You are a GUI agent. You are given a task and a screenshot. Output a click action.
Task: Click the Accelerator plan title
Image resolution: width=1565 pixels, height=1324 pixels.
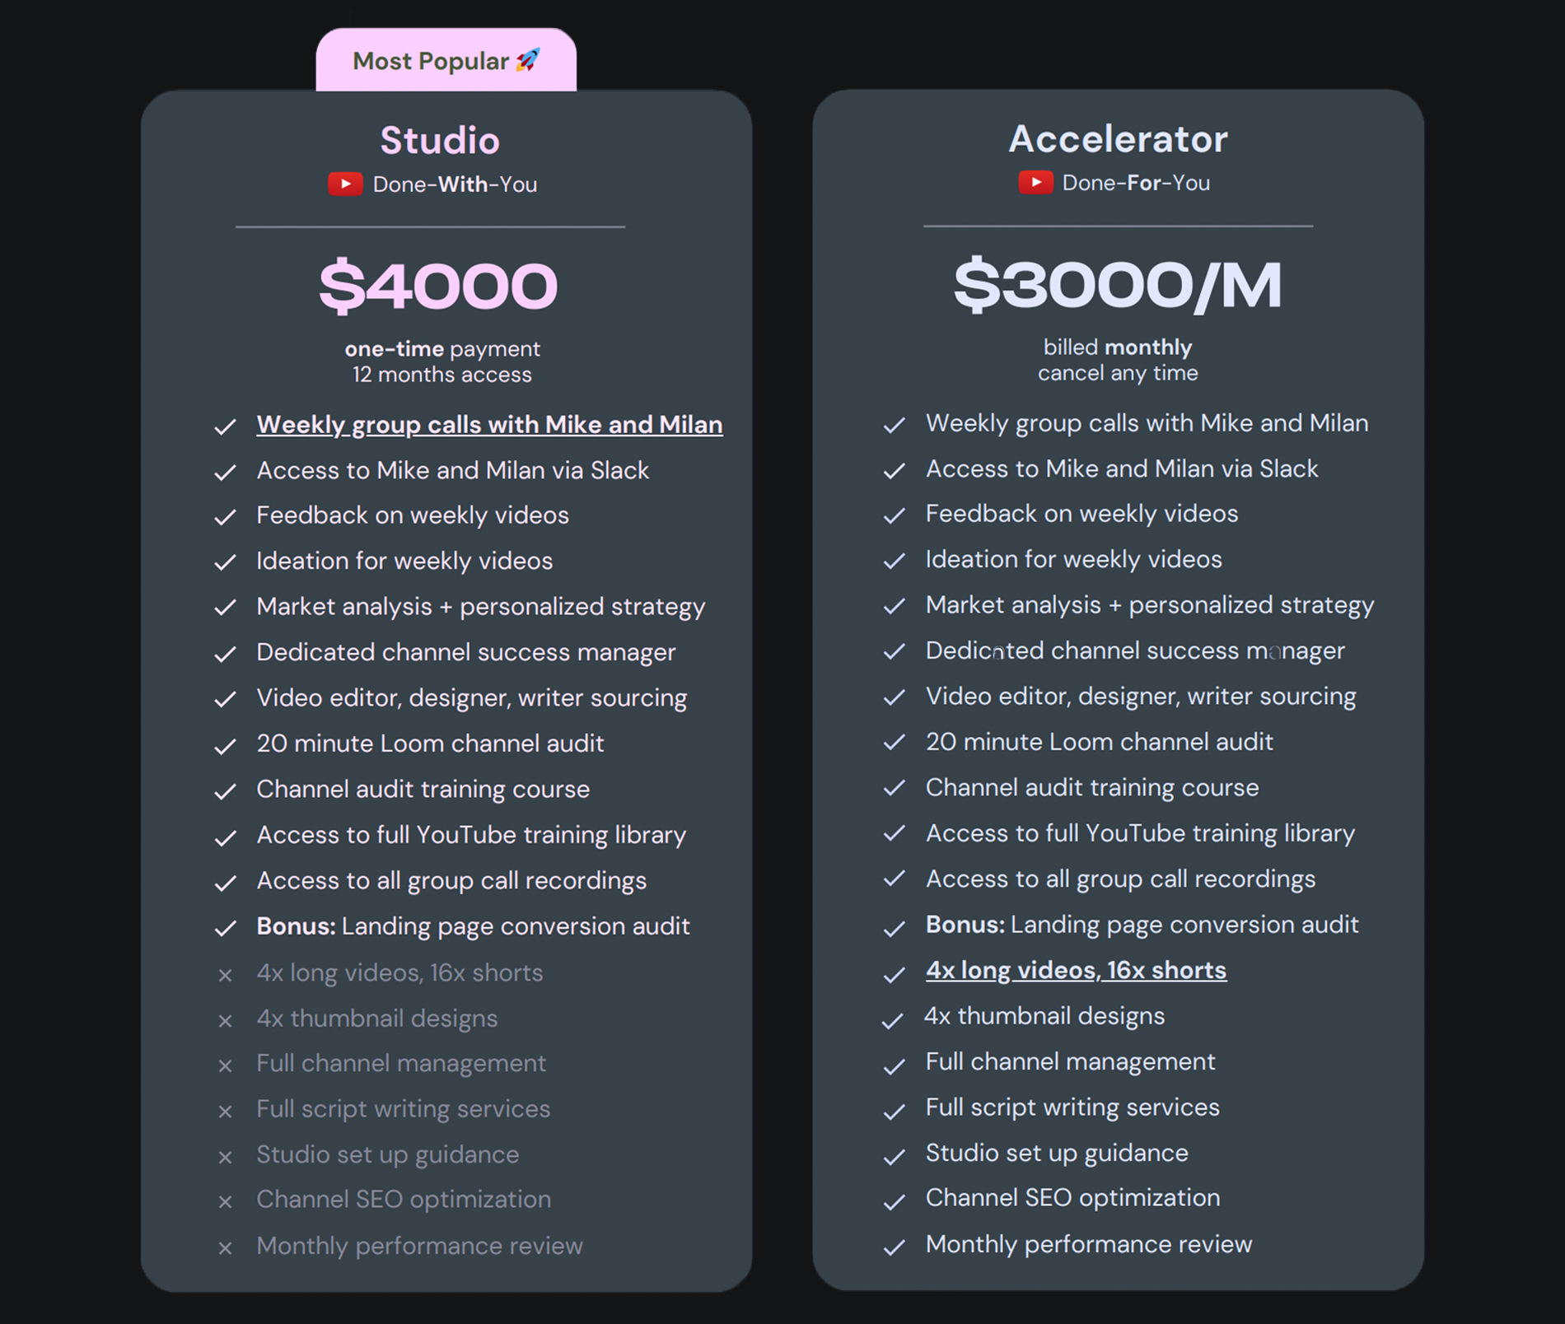pos(1118,138)
